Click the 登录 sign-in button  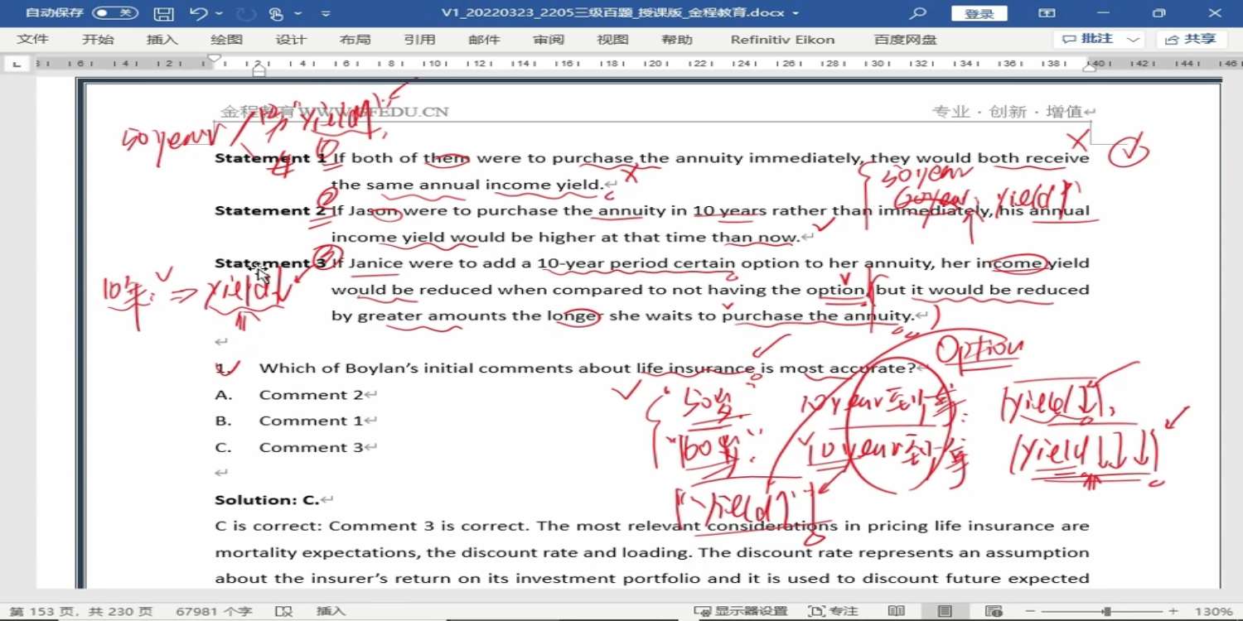(x=979, y=13)
